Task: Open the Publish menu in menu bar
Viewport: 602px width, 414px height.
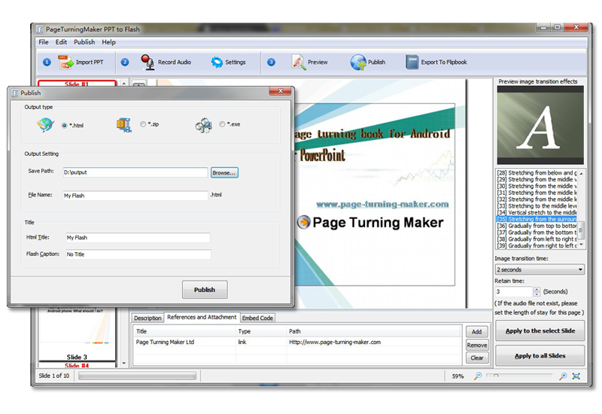Action: click(x=84, y=42)
